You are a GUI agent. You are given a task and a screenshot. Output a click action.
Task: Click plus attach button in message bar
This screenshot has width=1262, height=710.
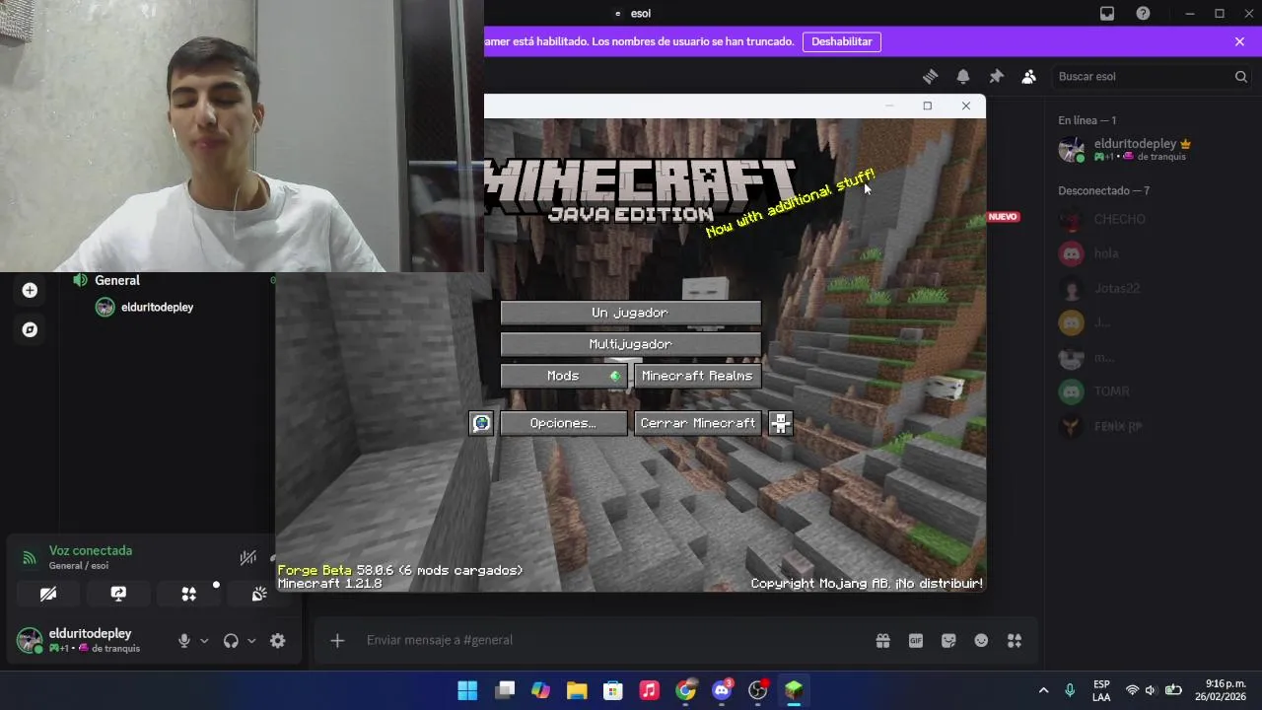[x=337, y=640]
